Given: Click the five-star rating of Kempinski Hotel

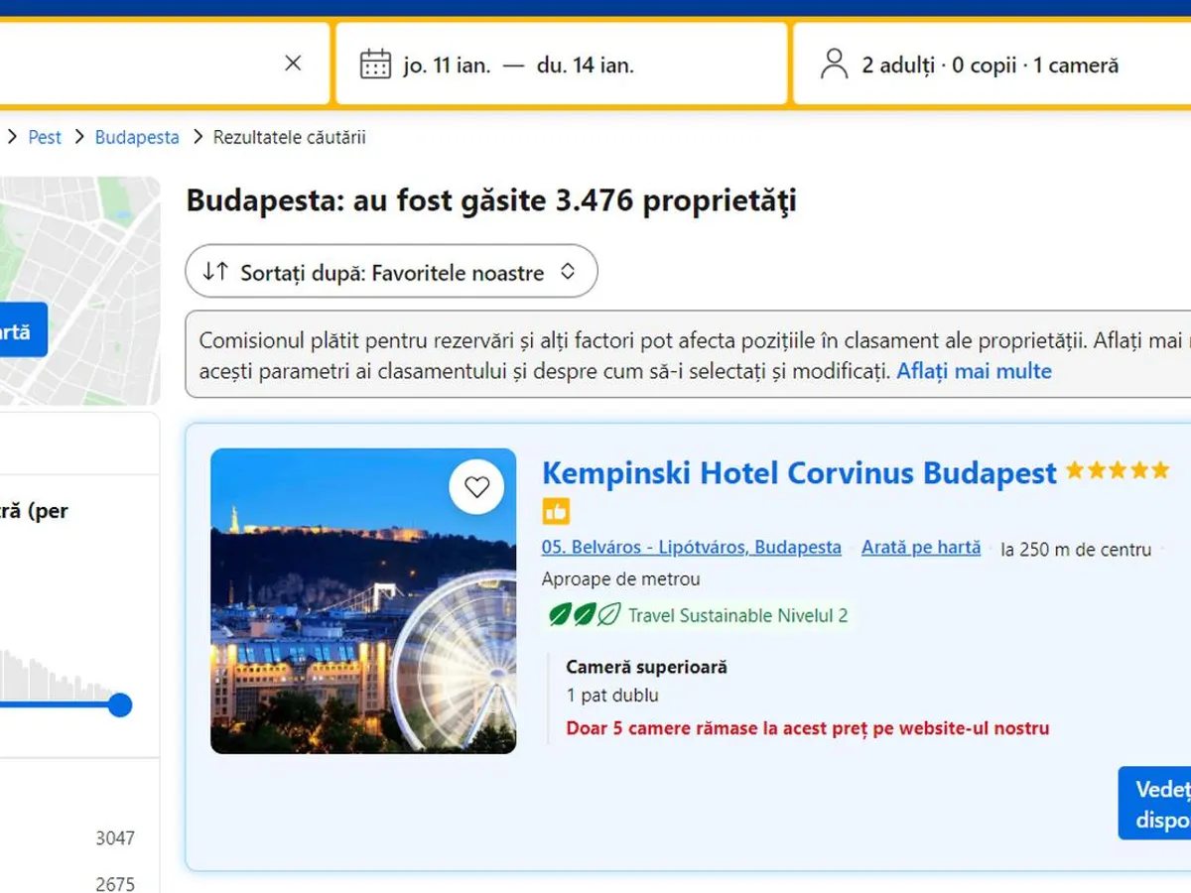Looking at the screenshot, I should (1118, 470).
